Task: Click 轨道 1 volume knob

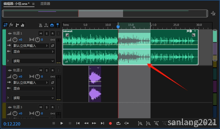Action: [x=15, y=40]
